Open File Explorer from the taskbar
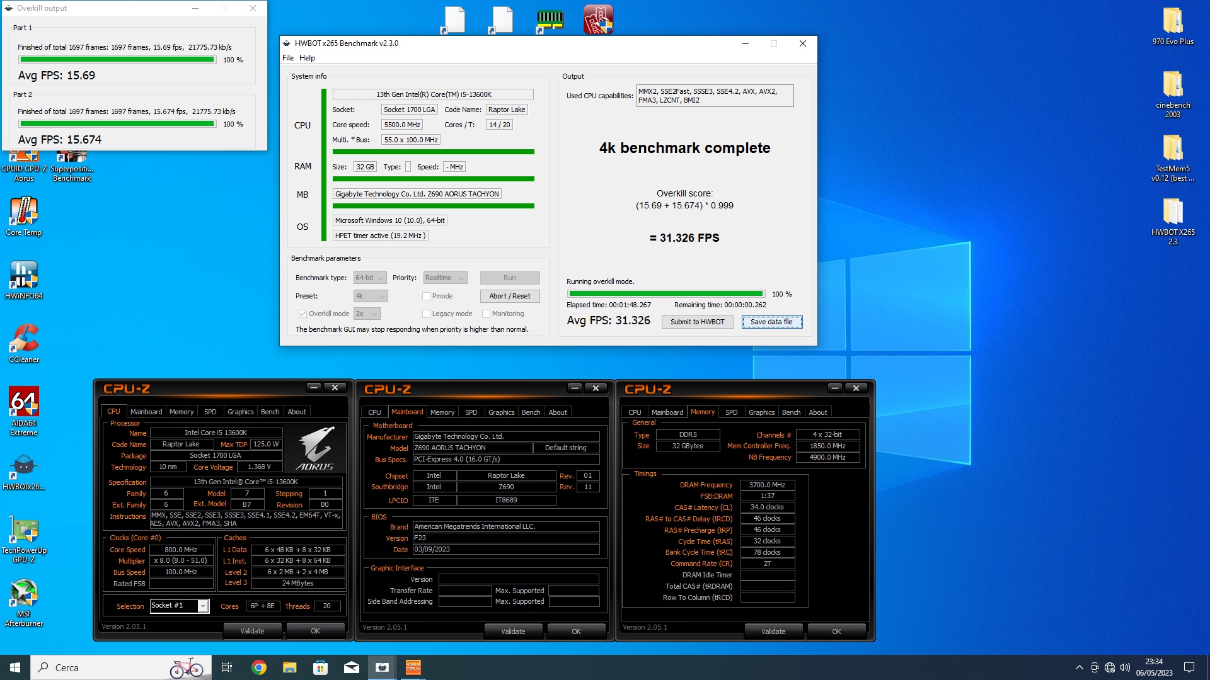The image size is (1210, 680). [x=289, y=667]
